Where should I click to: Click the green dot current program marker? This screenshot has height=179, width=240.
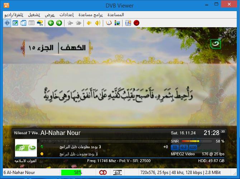[x=42, y=147]
